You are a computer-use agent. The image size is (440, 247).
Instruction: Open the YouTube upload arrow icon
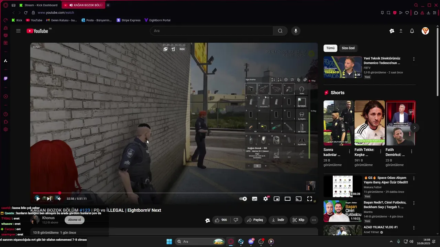(401, 31)
